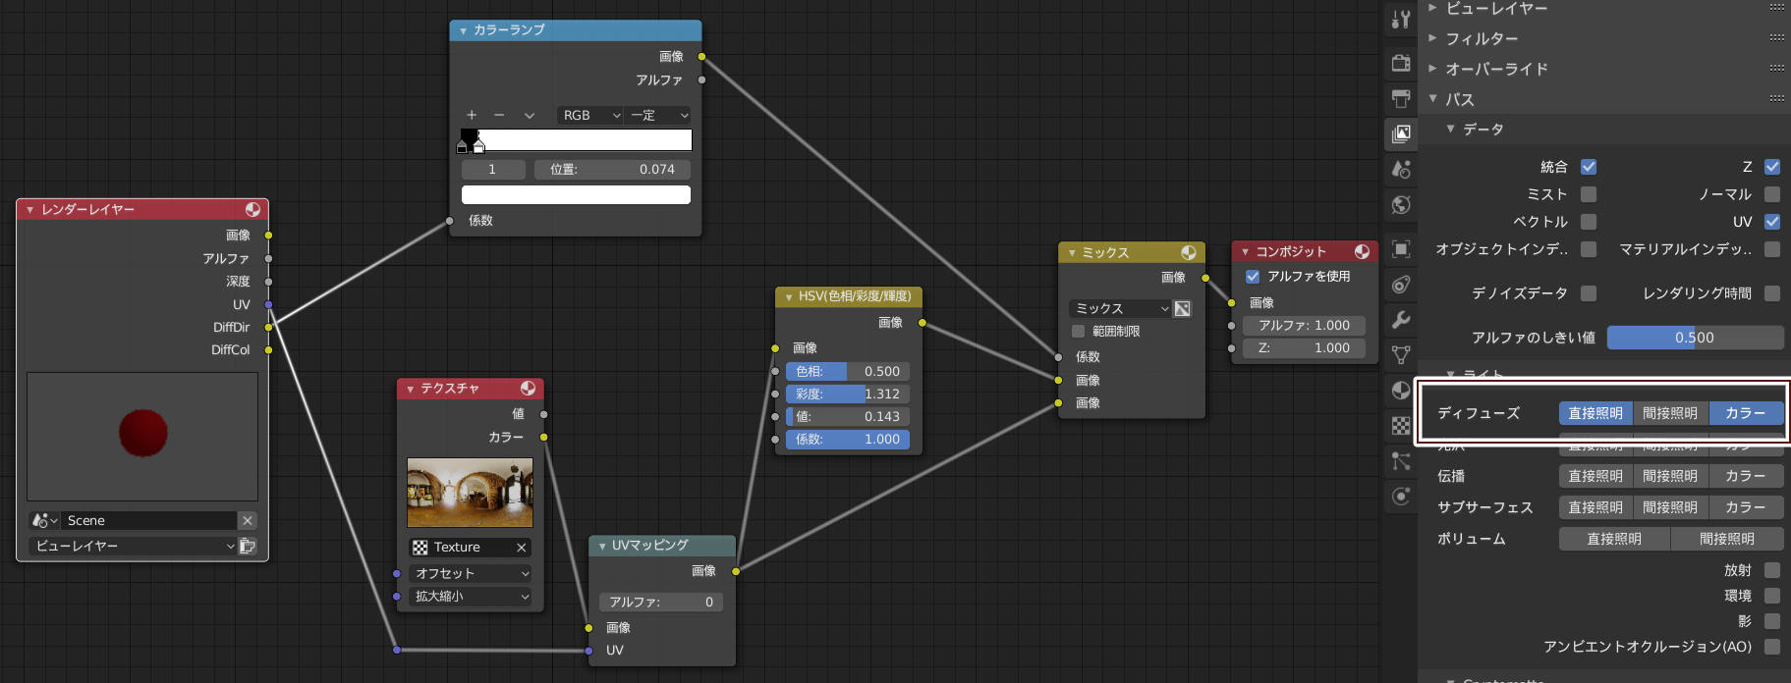Open the RGB color mode dropdown

589,115
